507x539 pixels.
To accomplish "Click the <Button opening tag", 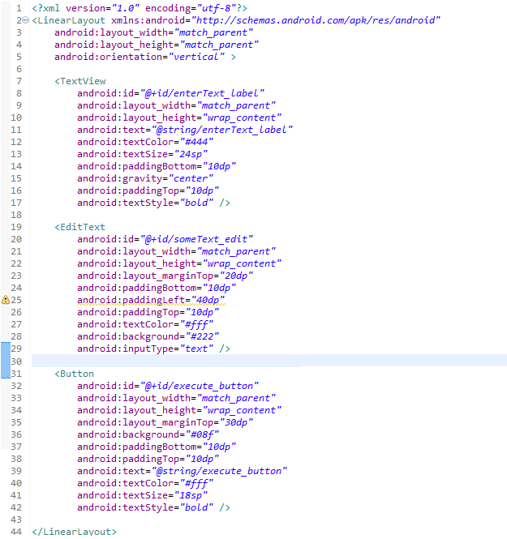I will click(x=75, y=374).
